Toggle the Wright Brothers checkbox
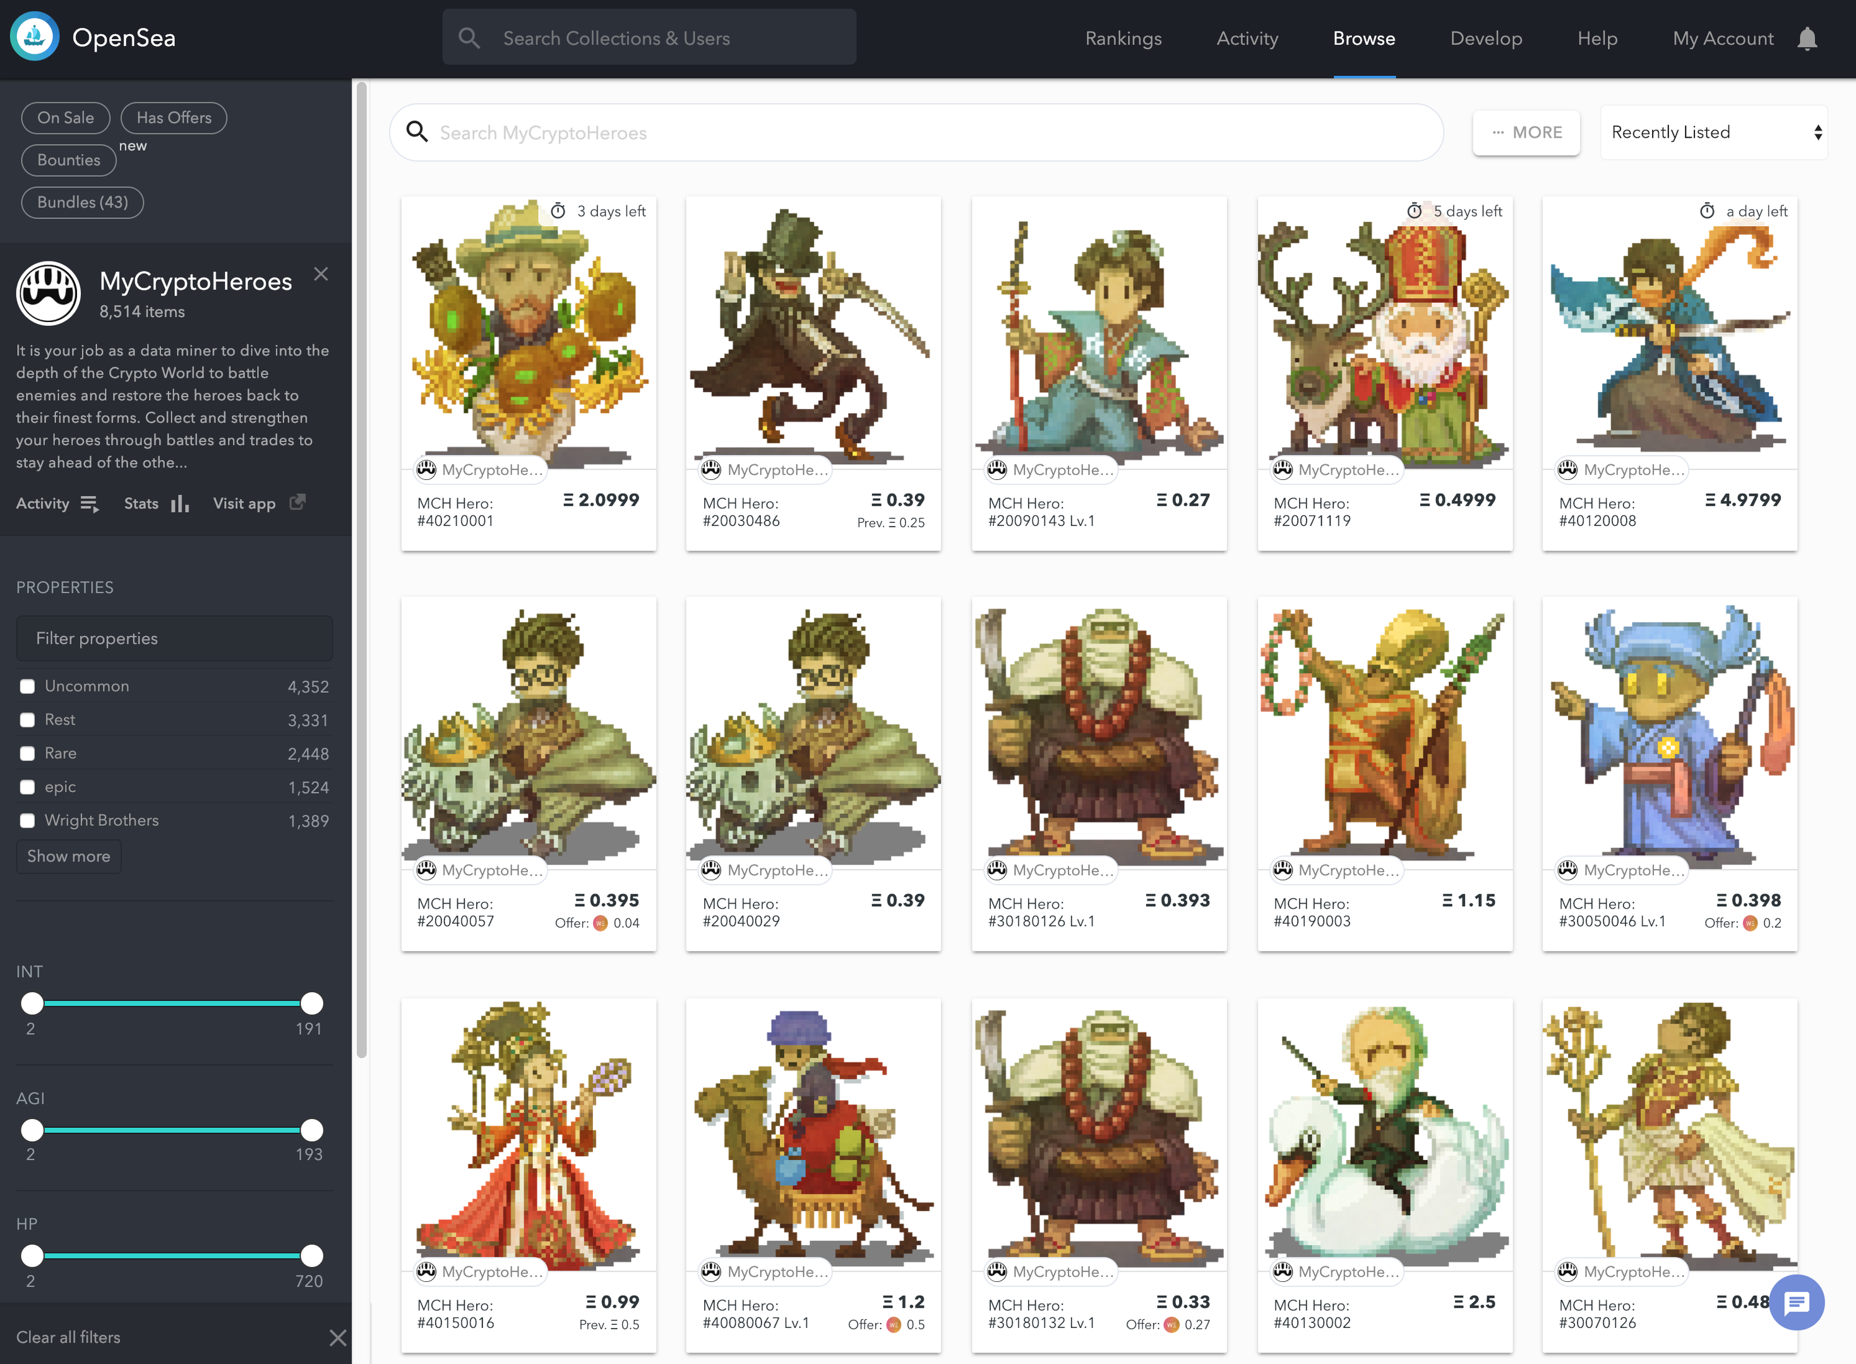1856x1364 pixels. click(27, 820)
